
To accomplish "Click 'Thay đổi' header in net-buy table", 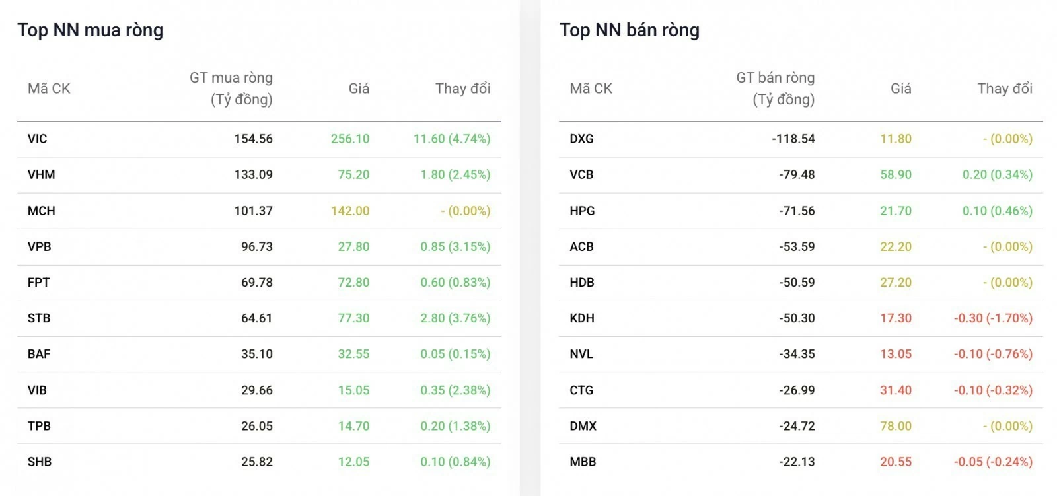I will point(463,89).
